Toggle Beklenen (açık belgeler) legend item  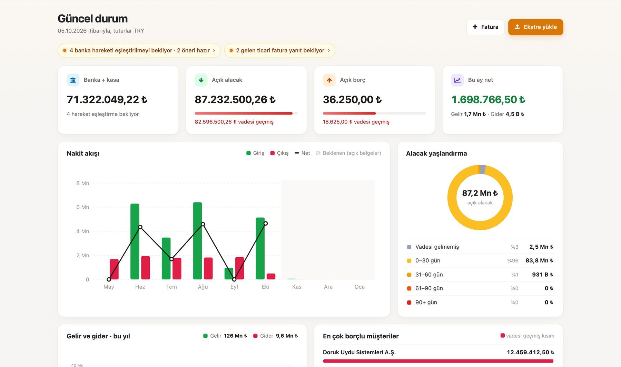tap(348, 153)
